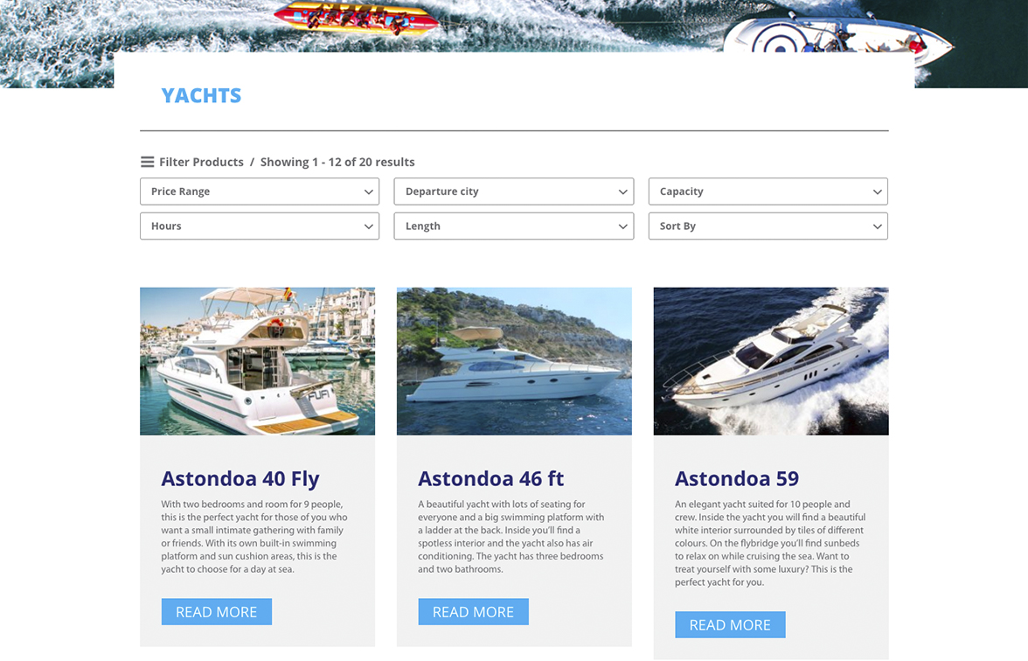Click READ MORE under Astondoa 46 ft

474,612
